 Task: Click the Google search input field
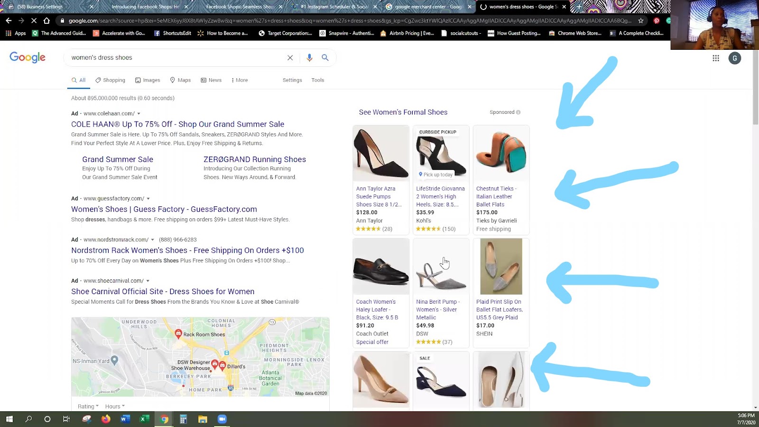pyautogui.click(x=176, y=58)
